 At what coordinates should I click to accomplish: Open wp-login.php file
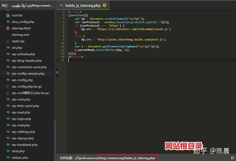tap(21, 119)
